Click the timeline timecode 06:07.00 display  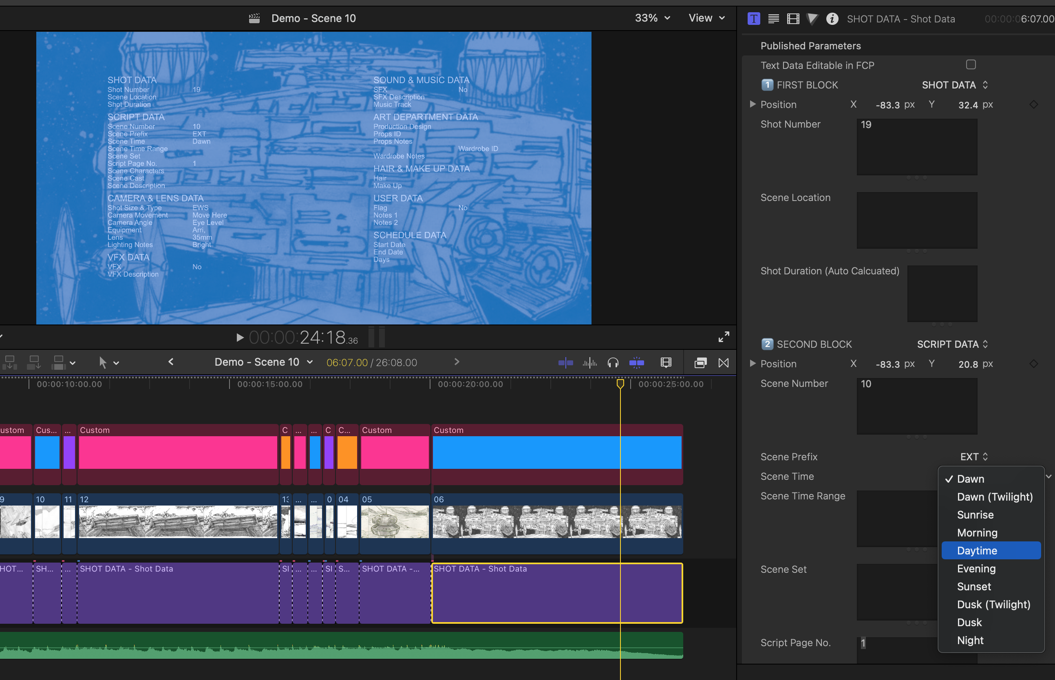tap(347, 362)
